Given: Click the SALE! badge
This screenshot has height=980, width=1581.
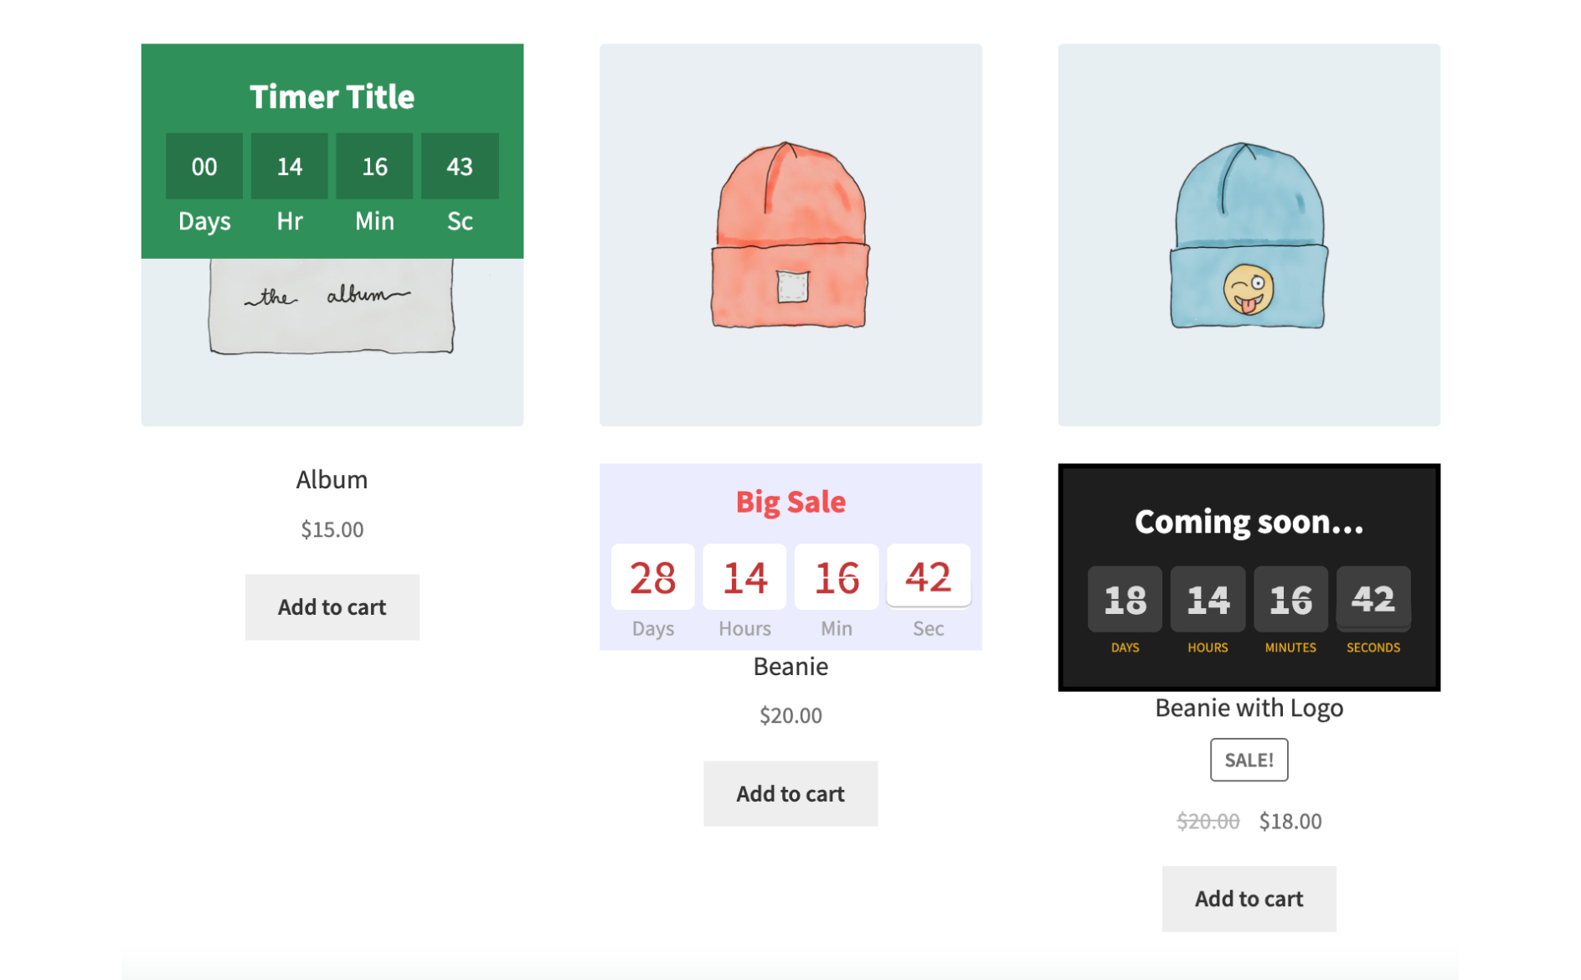Looking at the screenshot, I should coord(1248,760).
